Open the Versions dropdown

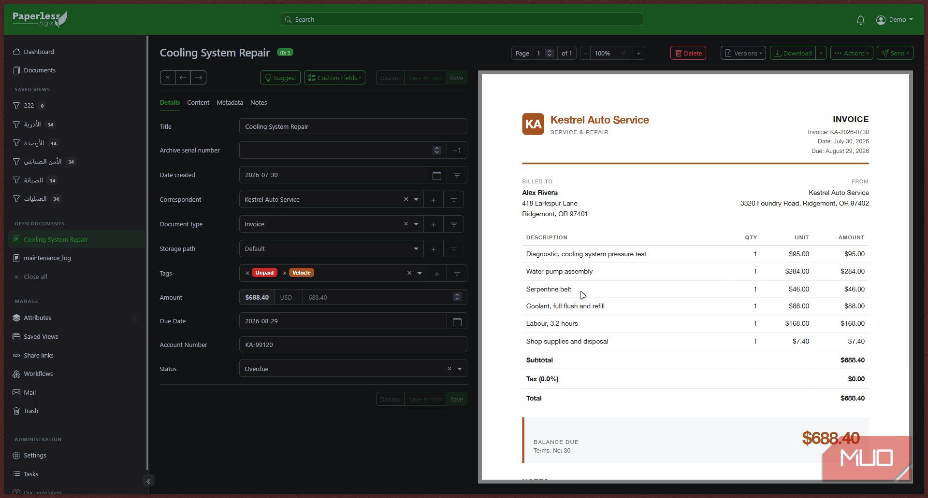[743, 53]
